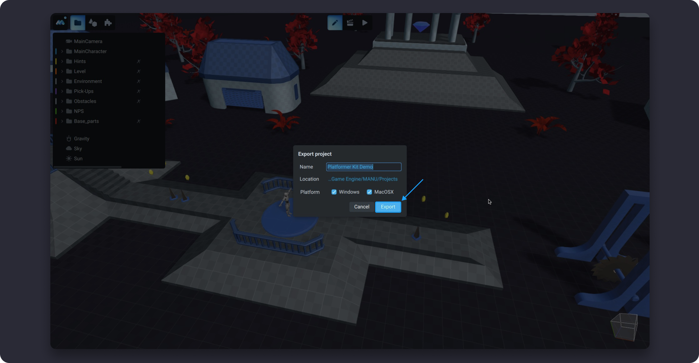Toggle the pin icon on Base_parts row
Image resolution: width=699 pixels, height=363 pixels.
[139, 121]
